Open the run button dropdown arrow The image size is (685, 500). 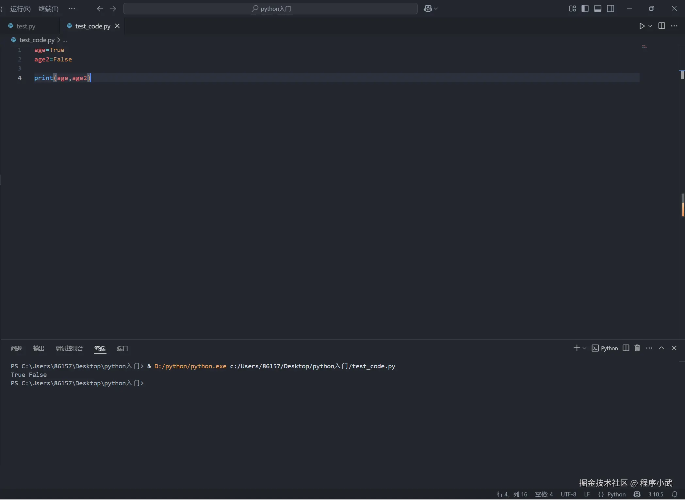[x=650, y=26]
